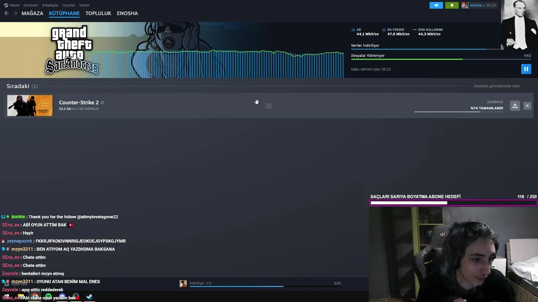This screenshot has width=538, height=302.
Task: Click the $0.23 wallet balance
Action: point(491,5)
